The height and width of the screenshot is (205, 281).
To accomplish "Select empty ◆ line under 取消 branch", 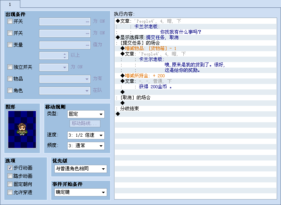I will [196, 103].
